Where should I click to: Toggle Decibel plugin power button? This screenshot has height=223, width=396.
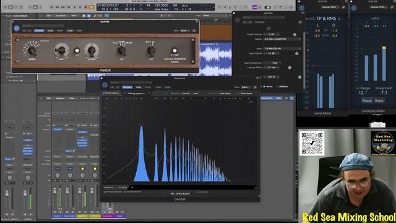pyautogui.click(x=105, y=85)
